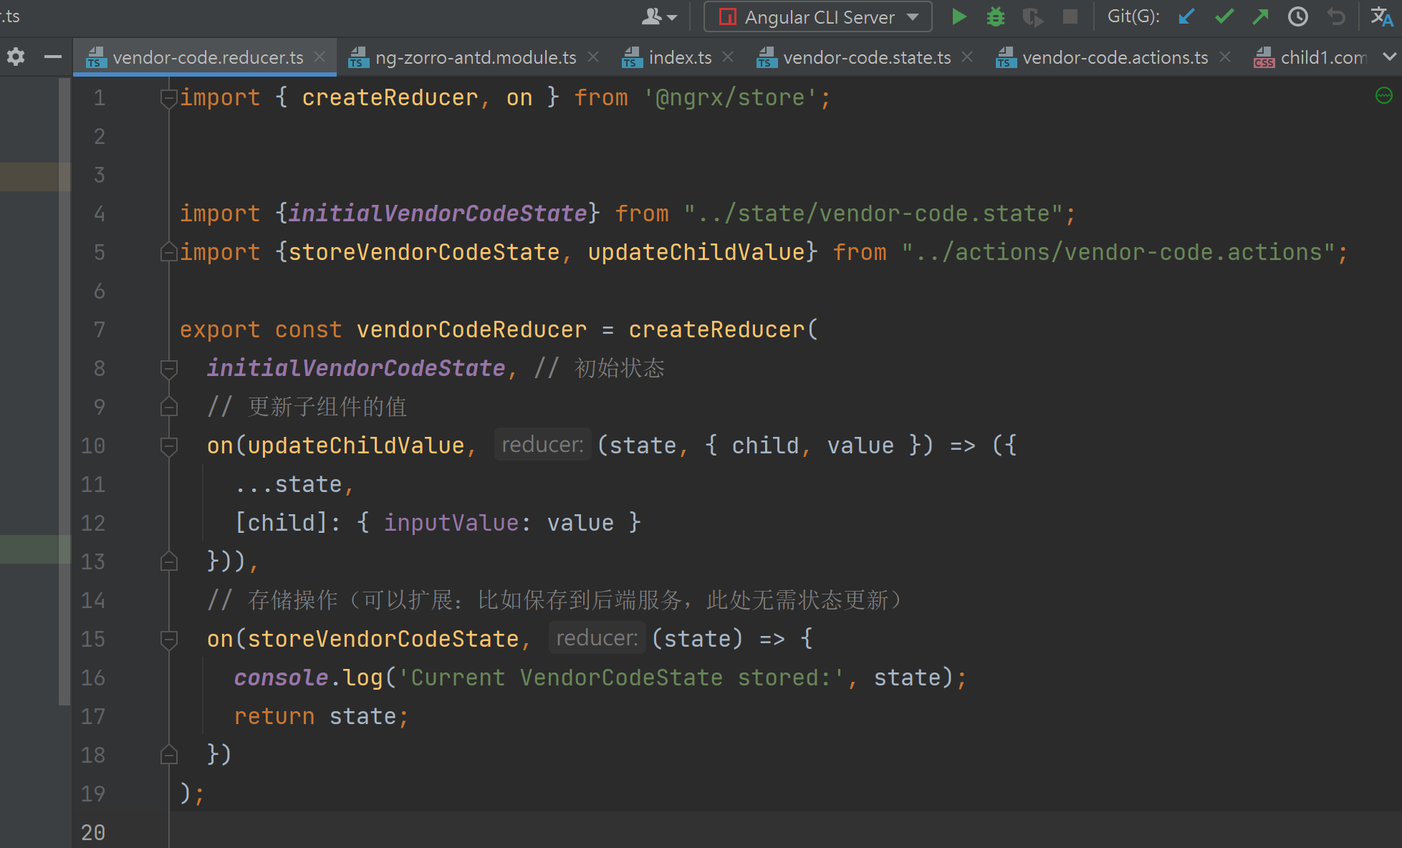The height and width of the screenshot is (848, 1402).
Task: Open the user account dropdown
Action: (x=658, y=16)
